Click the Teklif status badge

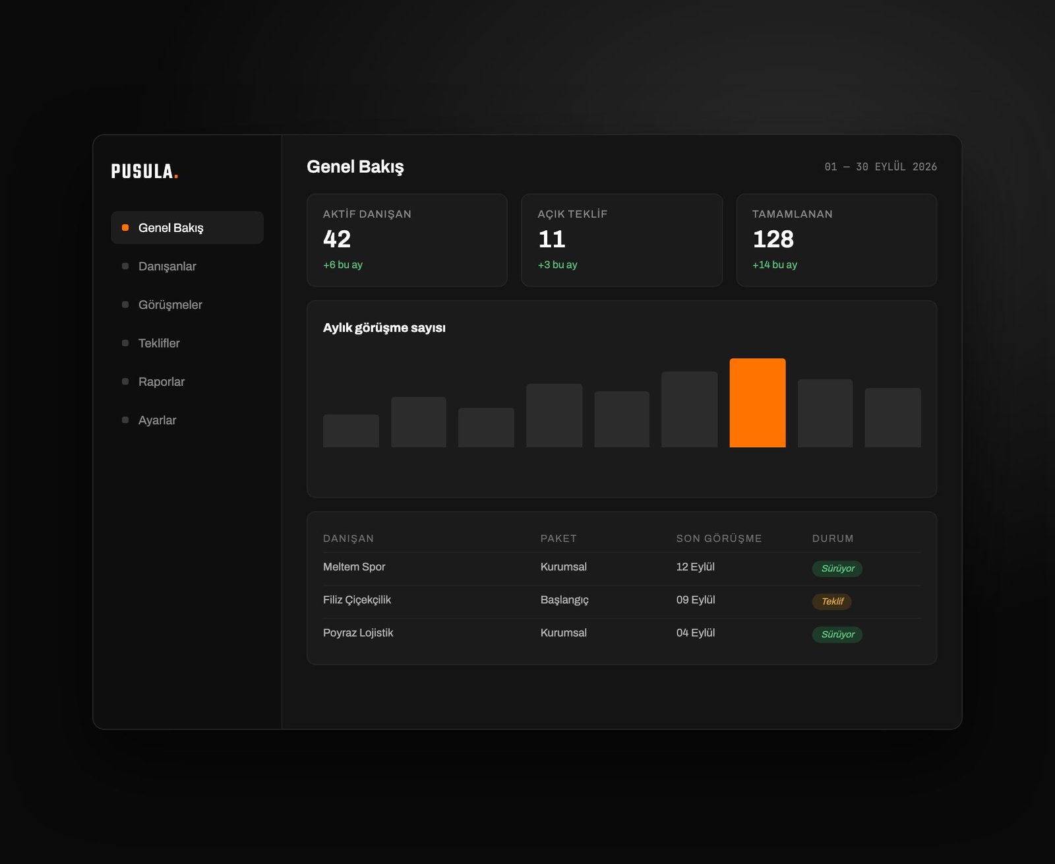(x=832, y=602)
